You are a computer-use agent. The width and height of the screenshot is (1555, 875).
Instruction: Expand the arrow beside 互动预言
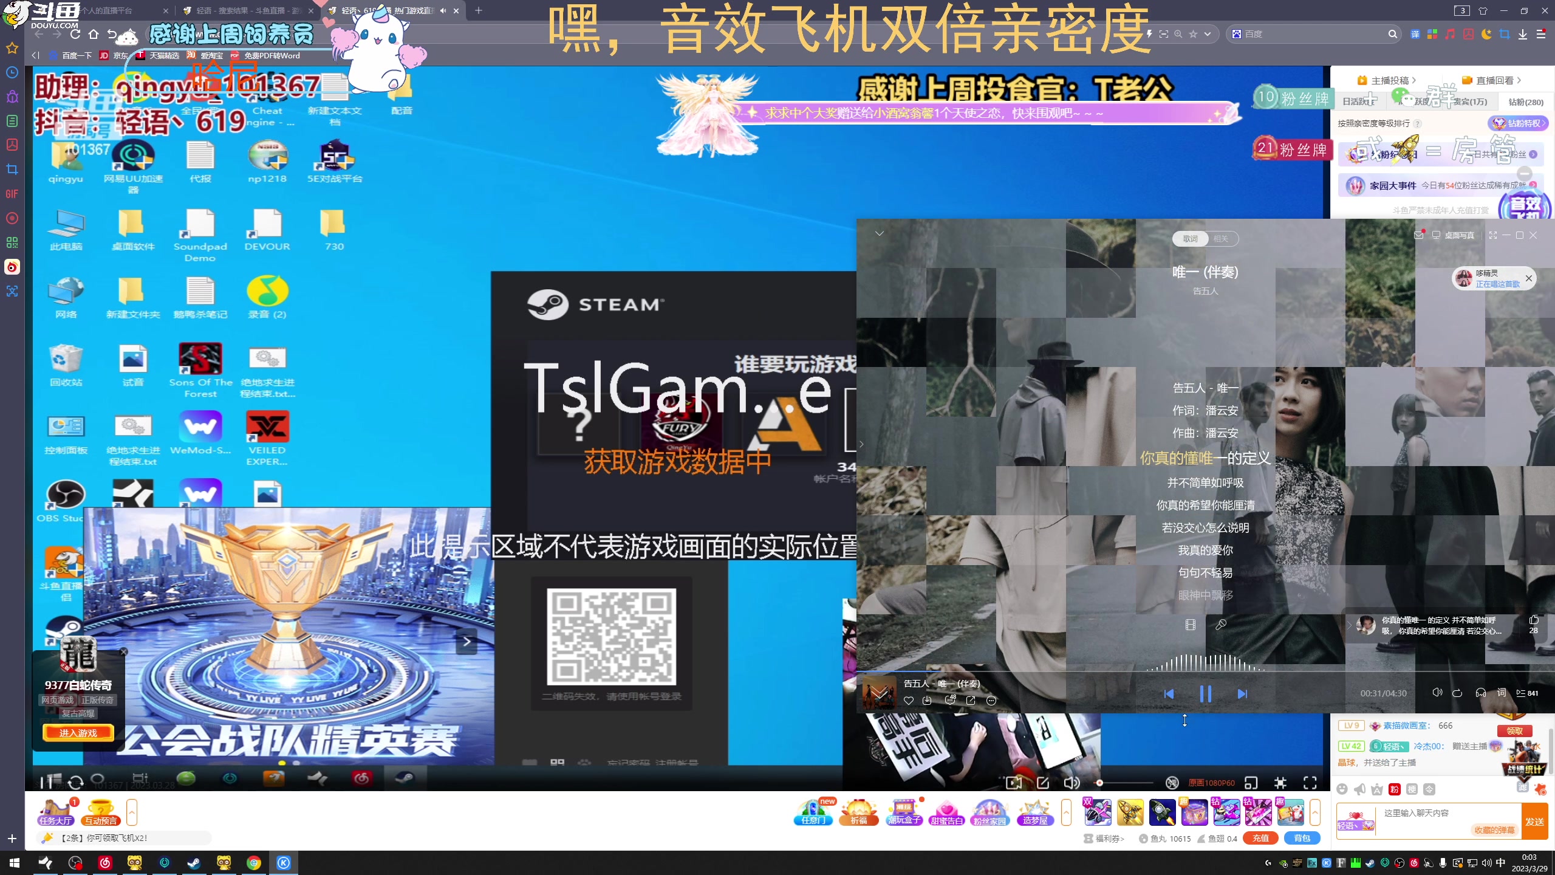[x=132, y=812]
